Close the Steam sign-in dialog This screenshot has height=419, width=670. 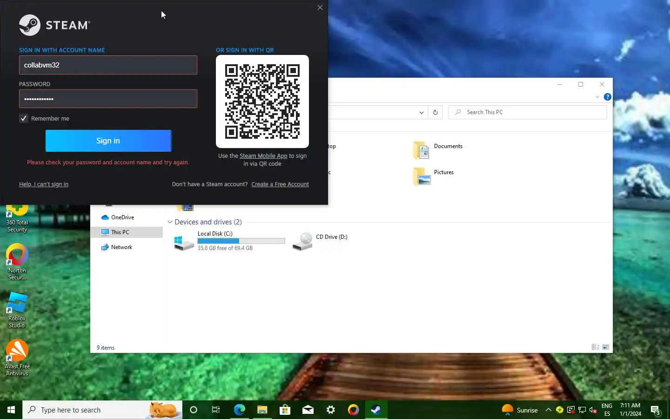(320, 7)
